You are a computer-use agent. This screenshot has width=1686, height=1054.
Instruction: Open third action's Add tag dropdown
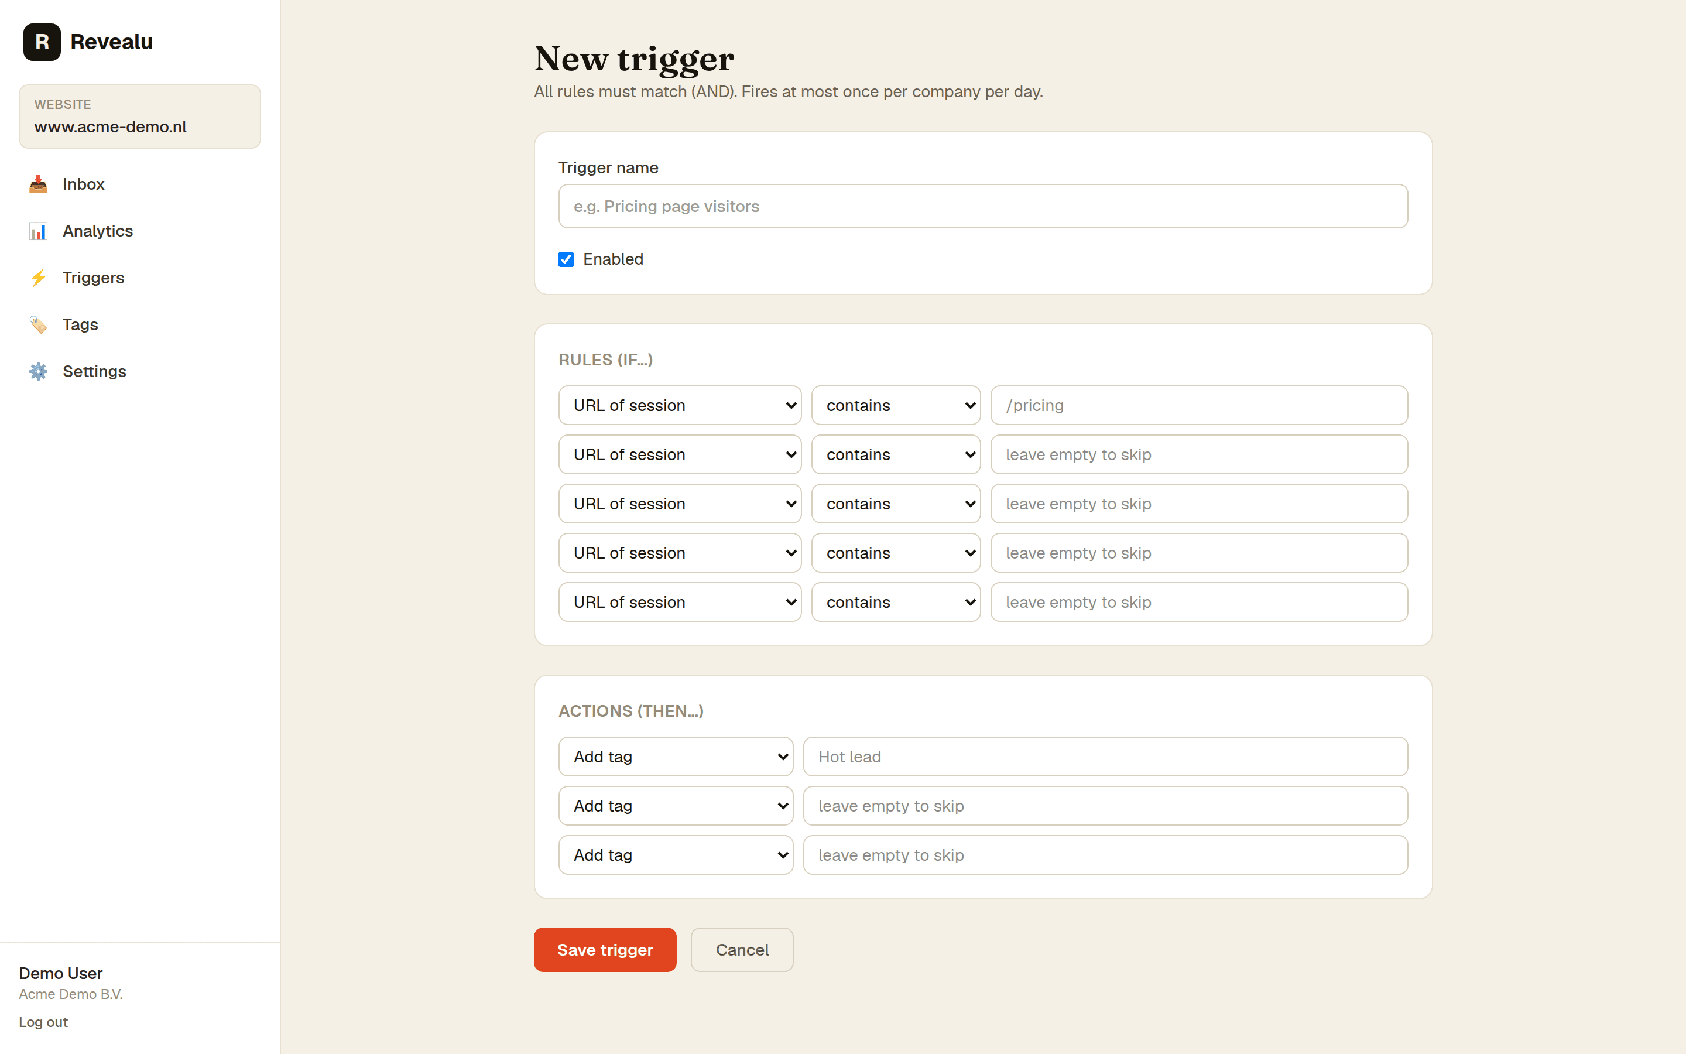click(676, 855)
